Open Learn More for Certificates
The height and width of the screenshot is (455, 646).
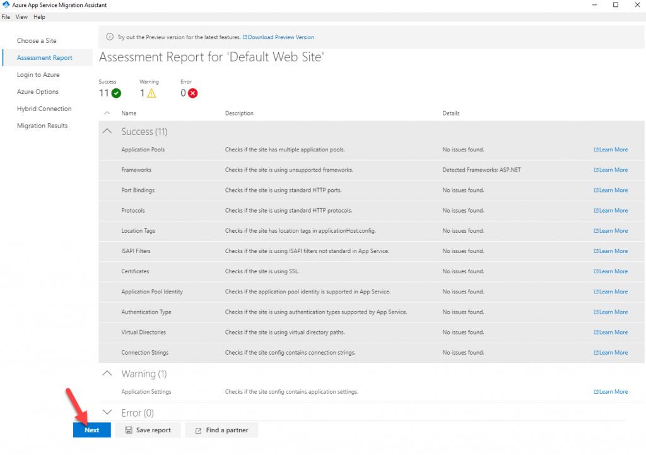(611, 271)
